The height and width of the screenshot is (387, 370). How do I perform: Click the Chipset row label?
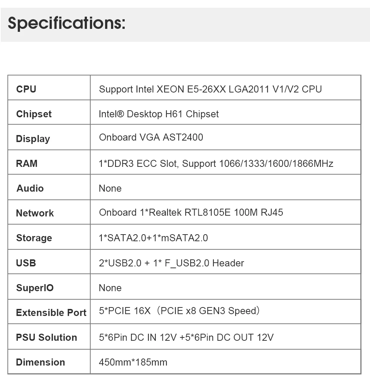pyautogui.click(x=34, y=114)
